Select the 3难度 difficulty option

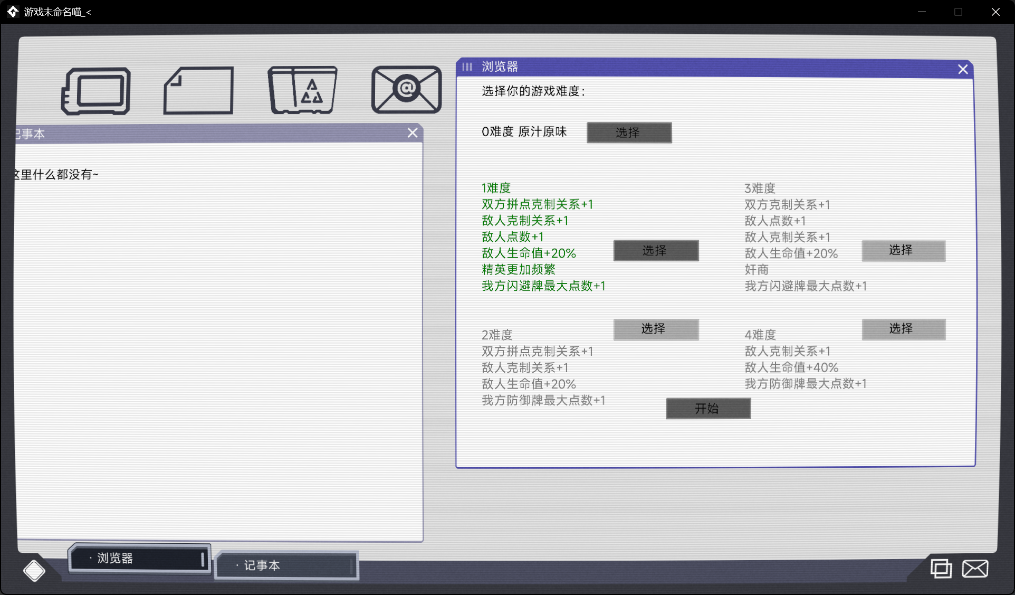(903, 251)
